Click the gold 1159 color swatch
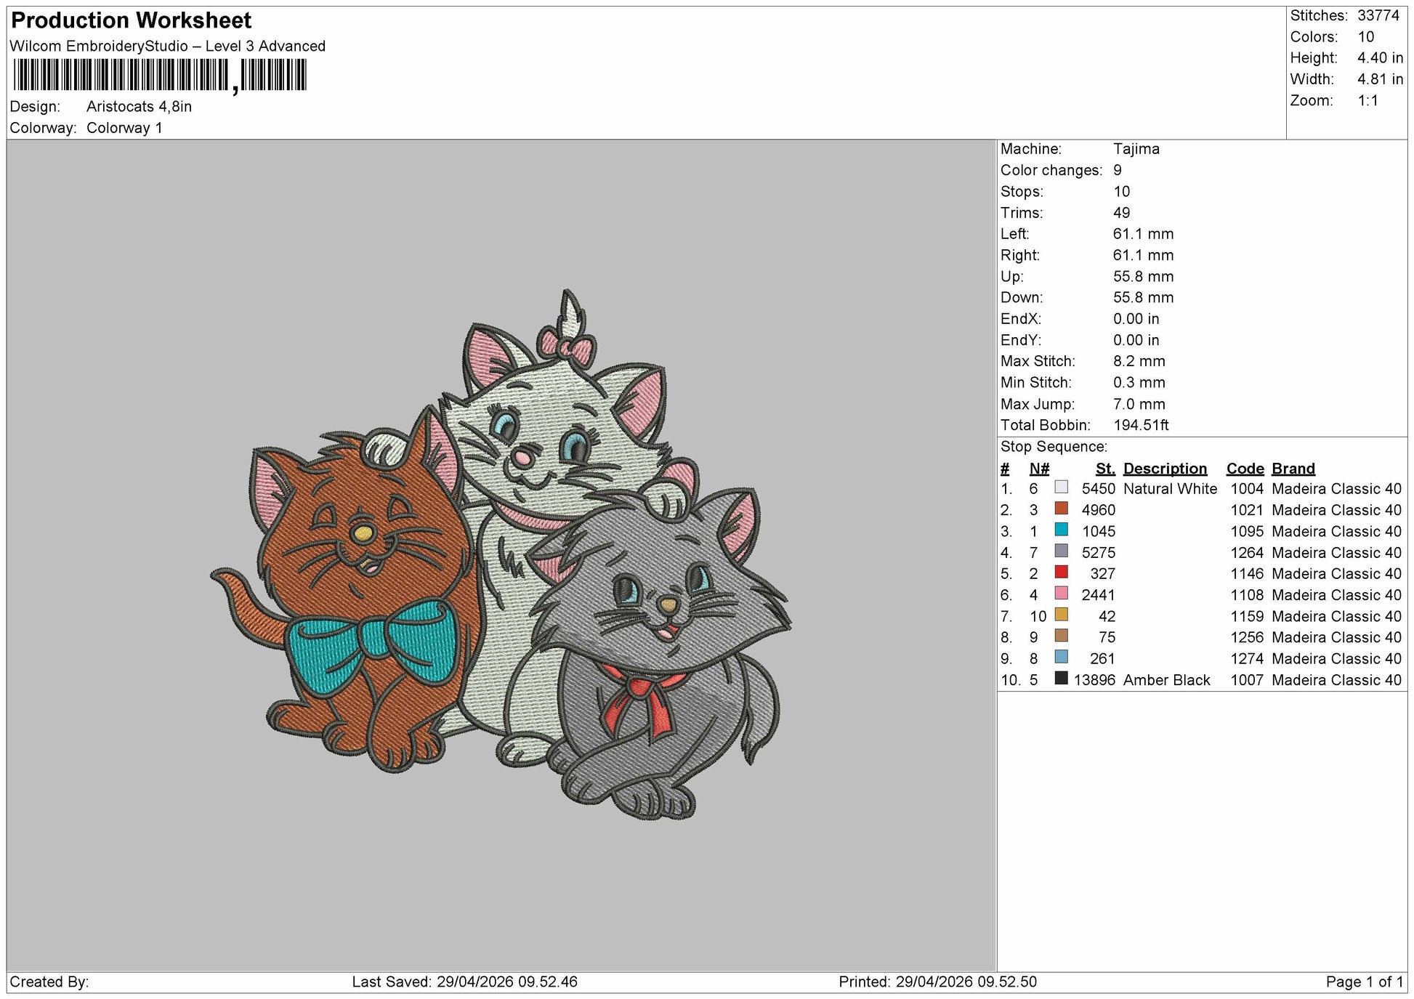Screen dimensions: 1414x999 click(1061, 615)
